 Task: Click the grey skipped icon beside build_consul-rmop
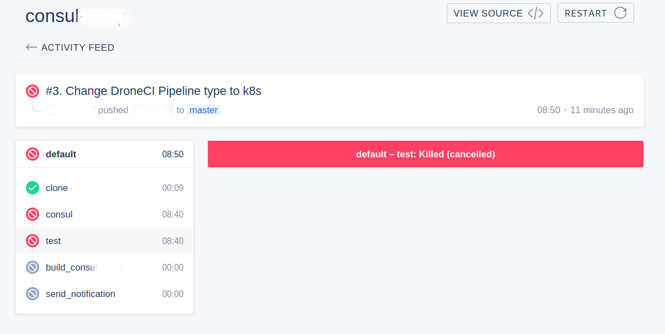[33, 267]
